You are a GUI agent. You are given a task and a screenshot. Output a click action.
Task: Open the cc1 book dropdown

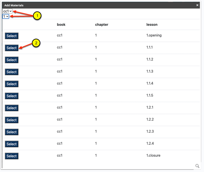coord(7,11)
